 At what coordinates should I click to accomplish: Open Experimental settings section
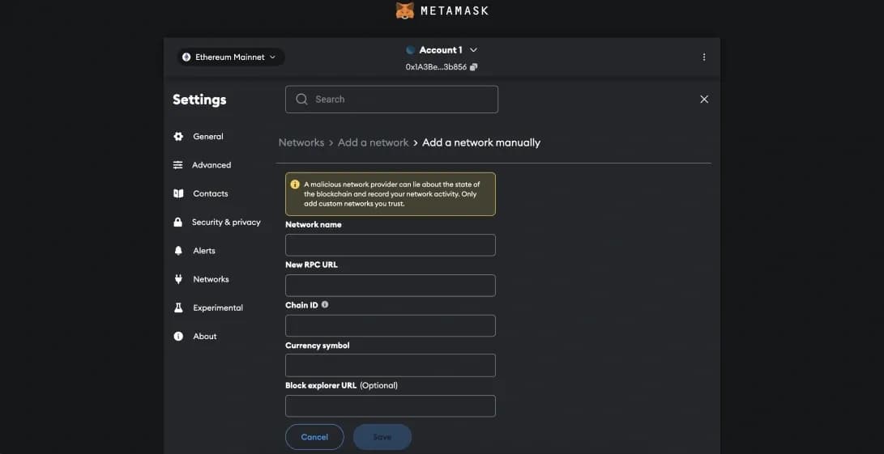coord(218,308)
